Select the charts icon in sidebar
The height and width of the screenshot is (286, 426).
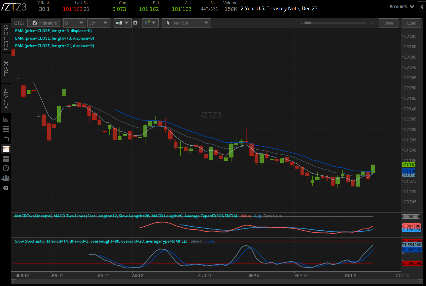[6, 149]
